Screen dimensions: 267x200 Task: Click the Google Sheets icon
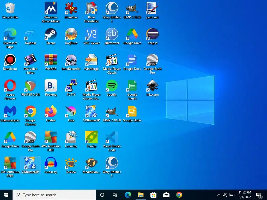click(132, 90)
